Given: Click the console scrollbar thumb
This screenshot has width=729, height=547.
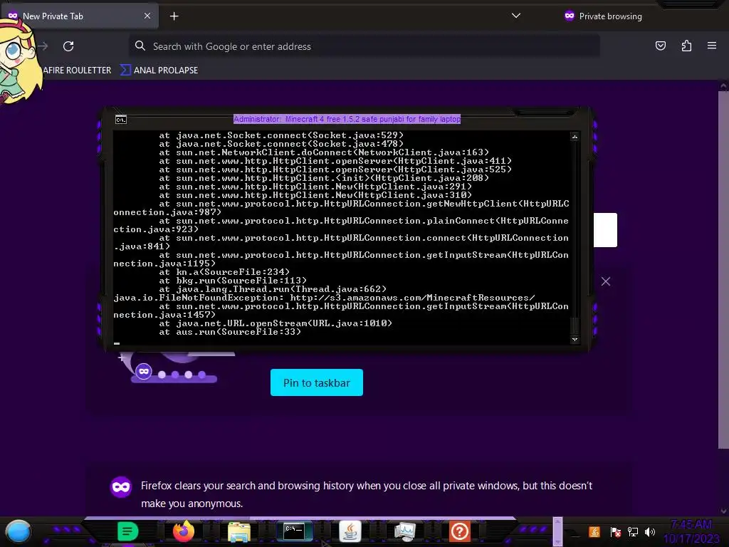Looking at the screenshot, I should pos(575,325).
